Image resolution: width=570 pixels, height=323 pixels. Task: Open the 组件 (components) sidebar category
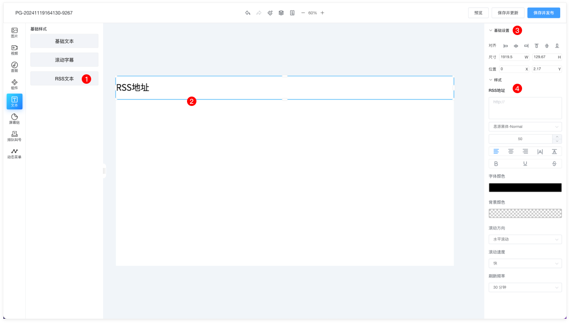[x=15, y=84]
